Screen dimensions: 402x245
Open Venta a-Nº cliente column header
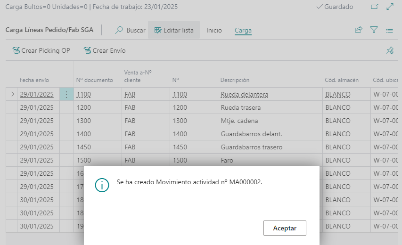(138, 76)
